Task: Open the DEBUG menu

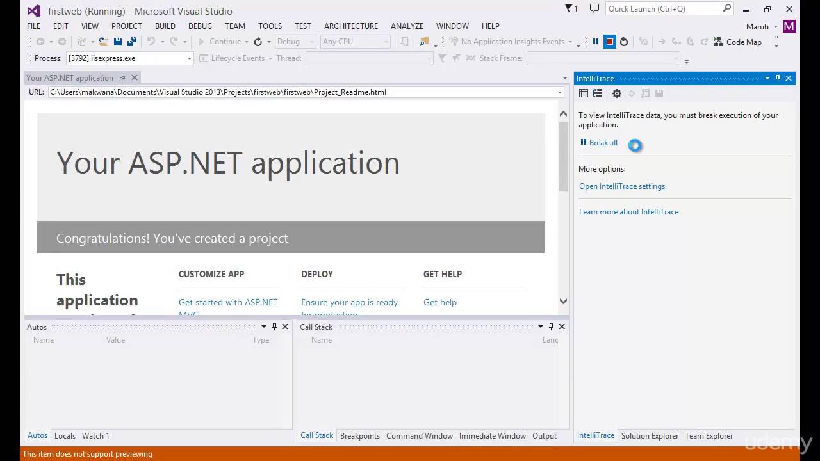Action: click(x=200, y=26)
